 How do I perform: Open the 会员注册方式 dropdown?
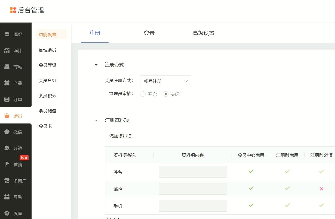[165, 81]
